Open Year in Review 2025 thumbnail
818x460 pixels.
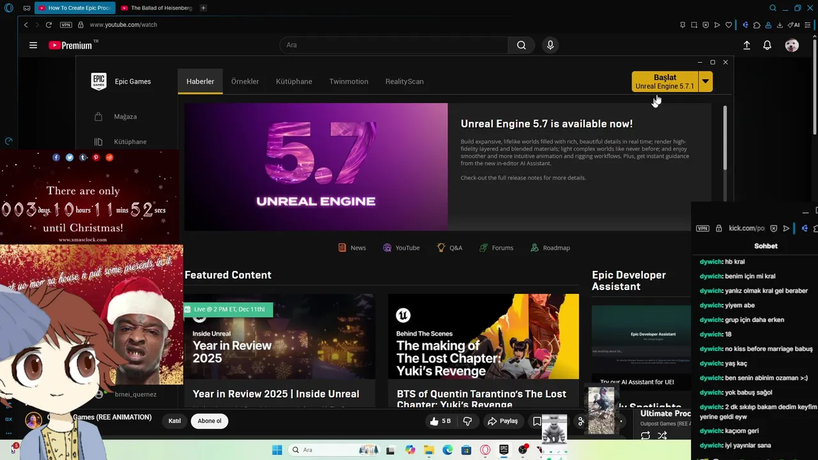(x=279, y=337)
